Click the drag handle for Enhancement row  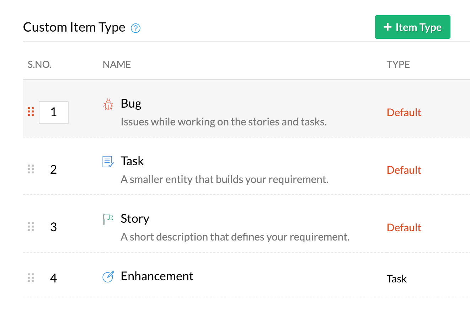(x=31, y=278)
